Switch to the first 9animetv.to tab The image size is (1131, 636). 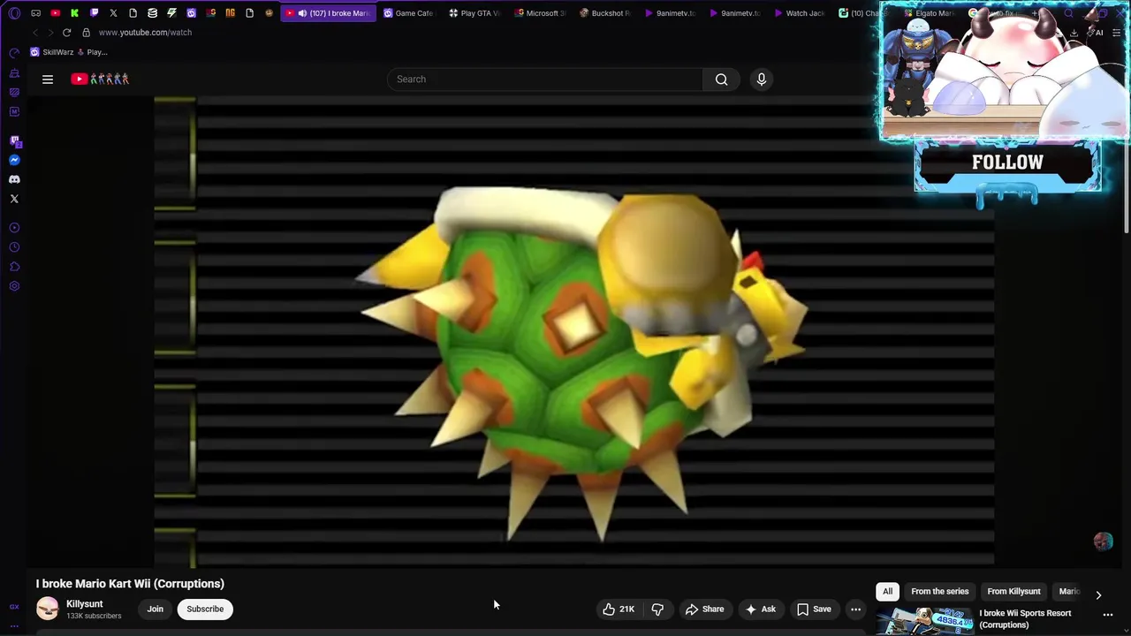[x=672, y=13]
